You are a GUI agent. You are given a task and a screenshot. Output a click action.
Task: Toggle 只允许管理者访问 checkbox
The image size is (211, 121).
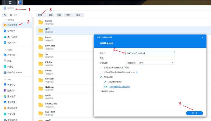tap(105, 82)
